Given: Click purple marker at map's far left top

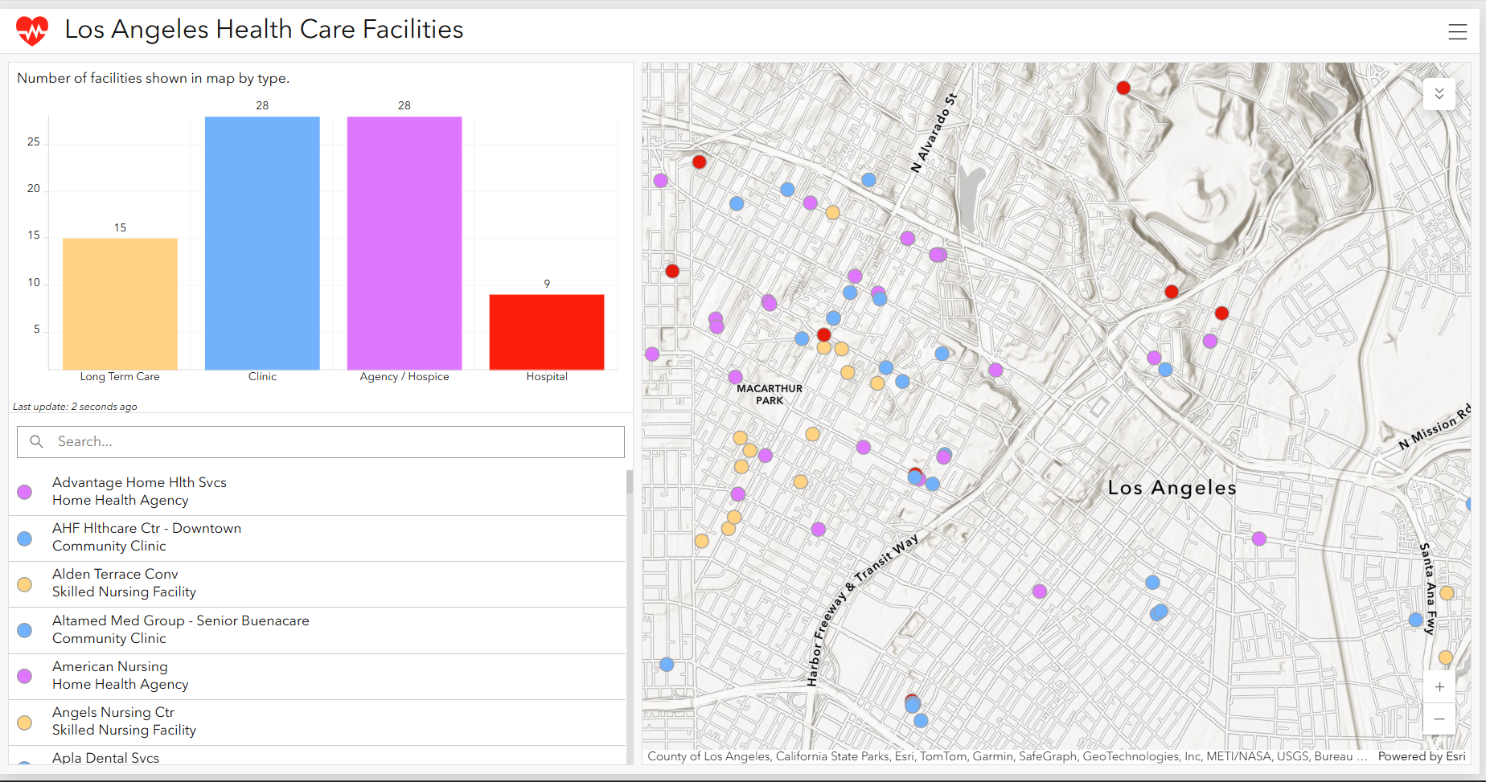Looking at the screenshot, I should pos(660,180).
